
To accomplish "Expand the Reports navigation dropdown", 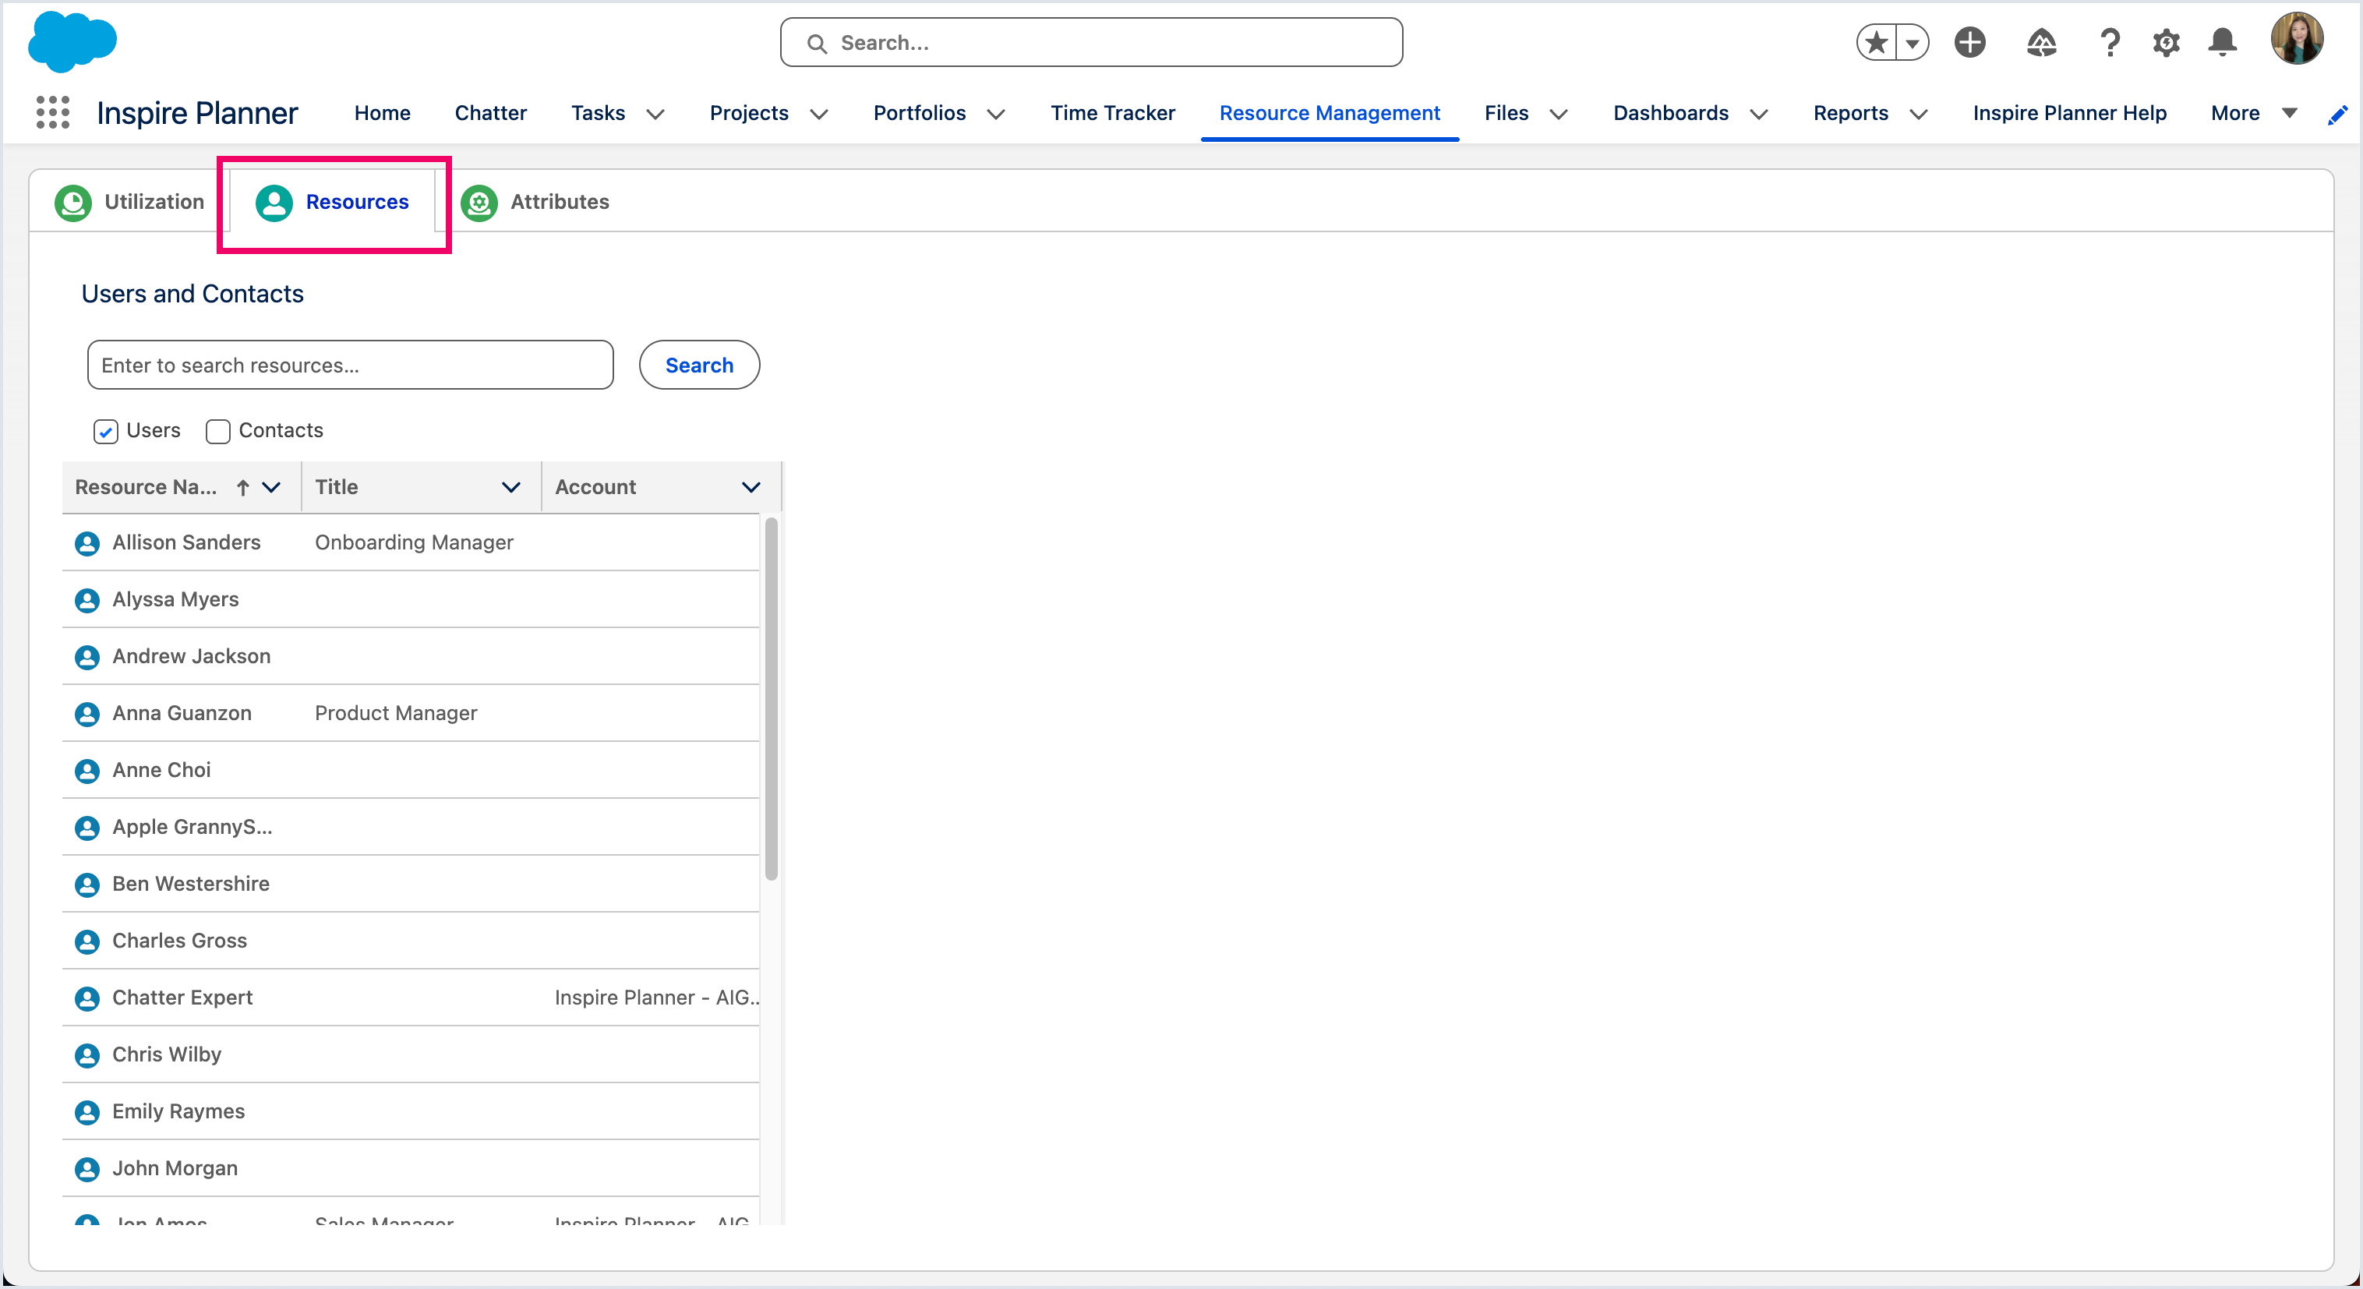I will [1918, 114].
